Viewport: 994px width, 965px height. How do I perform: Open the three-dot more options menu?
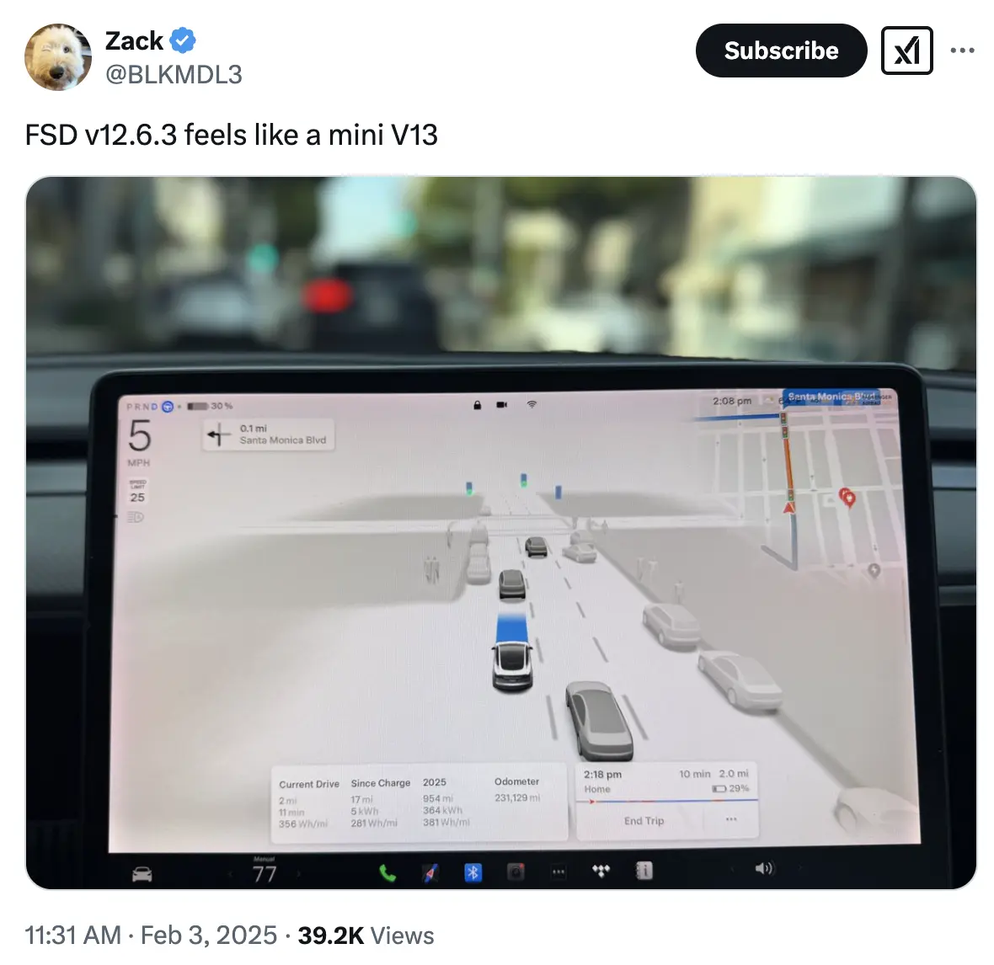click(962, 51)
